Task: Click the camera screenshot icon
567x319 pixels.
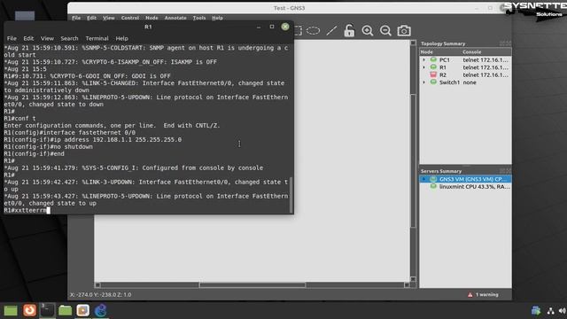Action: pyautogui.click(x=404, y=31)
